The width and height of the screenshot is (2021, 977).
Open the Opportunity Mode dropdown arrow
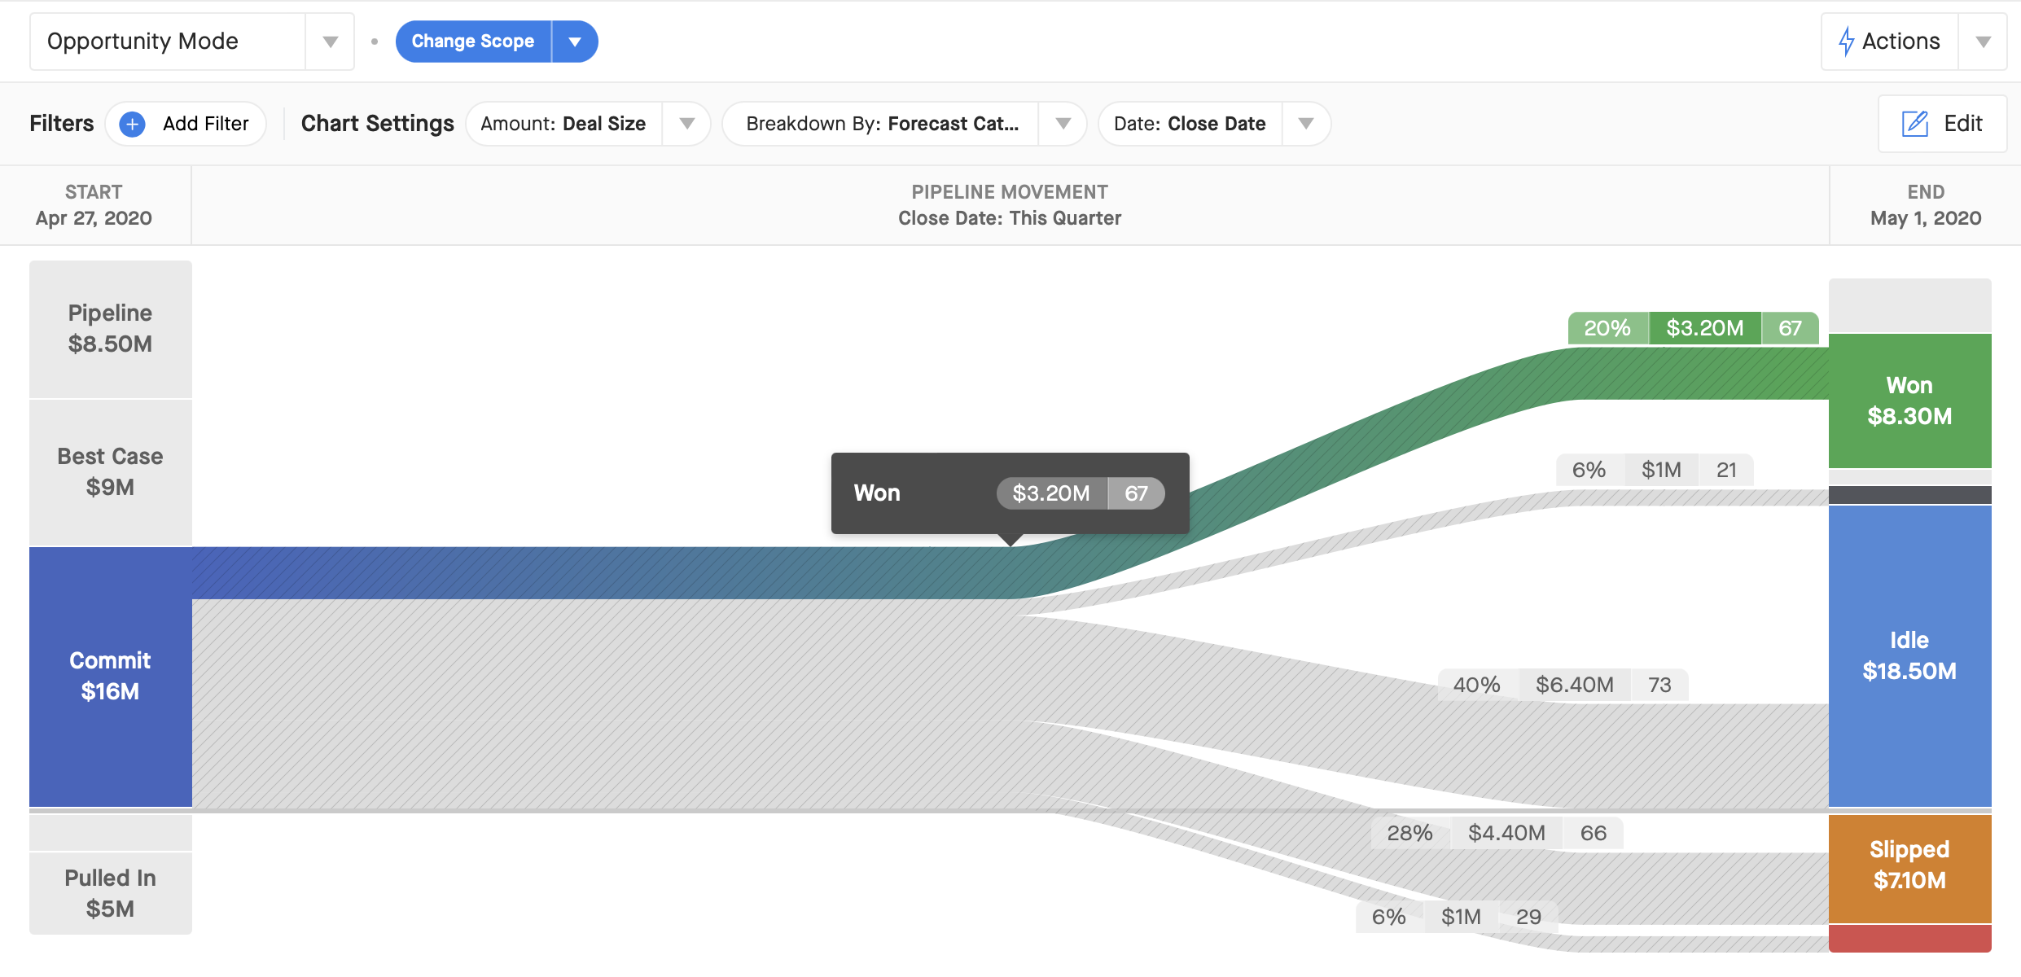tap(330, 42)
